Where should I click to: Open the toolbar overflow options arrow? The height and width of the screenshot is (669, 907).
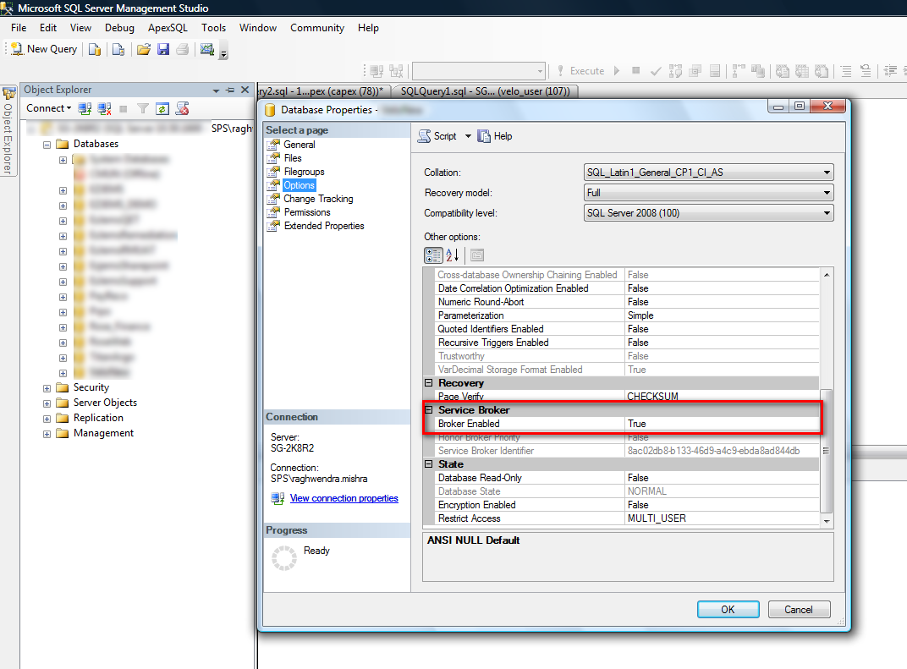click(224, 53)
